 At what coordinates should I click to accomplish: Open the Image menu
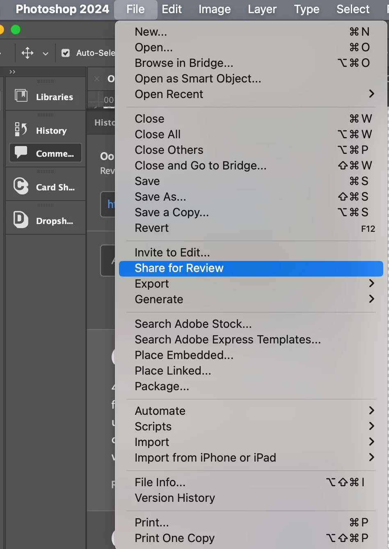[x=215, y=9]
